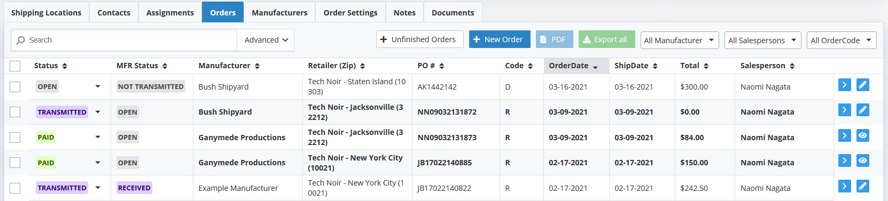Click the arrow icon for order NN09032131872

click(844, 110)
